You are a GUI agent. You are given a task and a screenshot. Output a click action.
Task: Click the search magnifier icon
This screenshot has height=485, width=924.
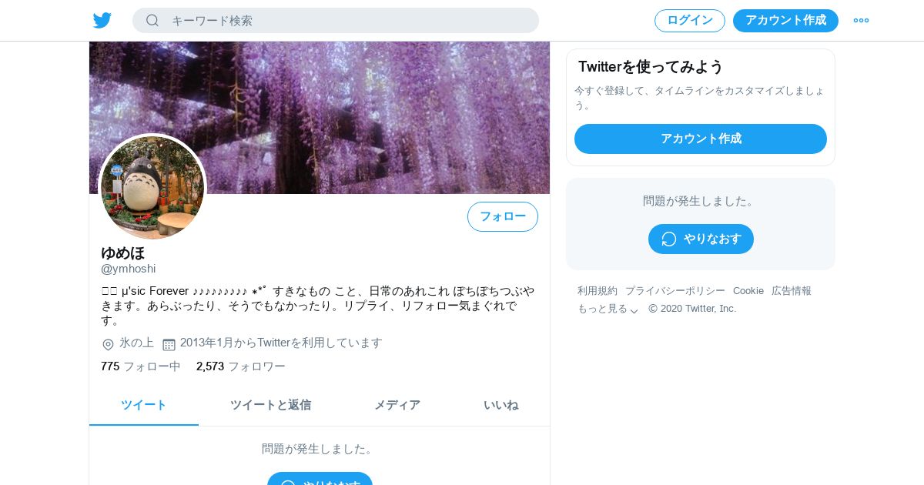point(152,20)
